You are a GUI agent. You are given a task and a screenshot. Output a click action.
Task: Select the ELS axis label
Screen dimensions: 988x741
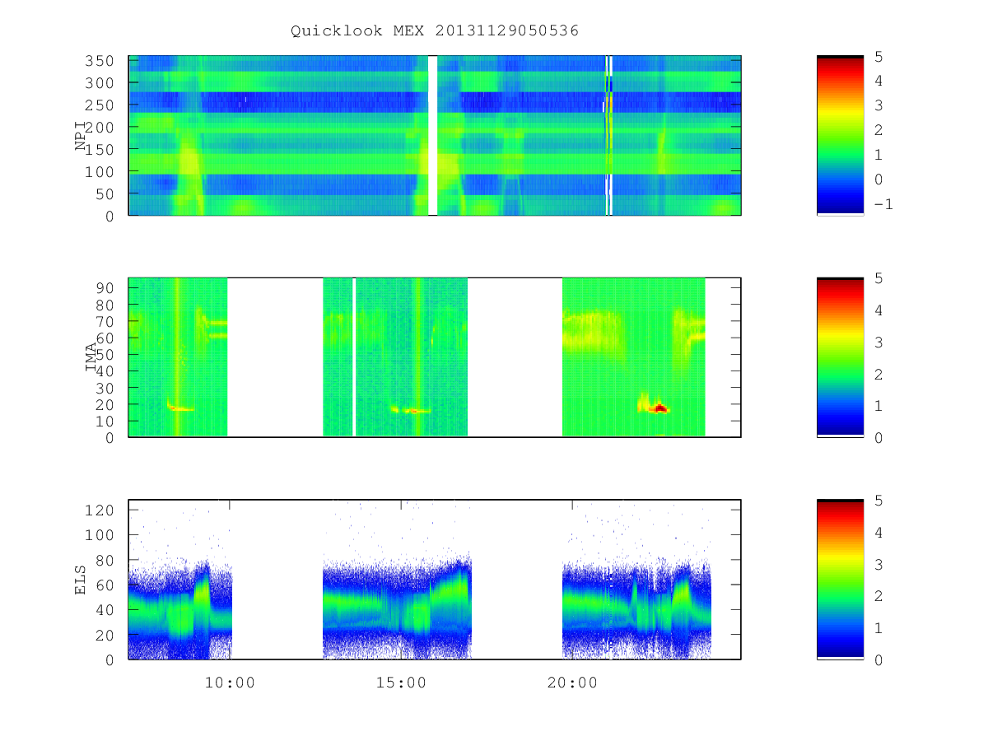click(x=81, y=580)
